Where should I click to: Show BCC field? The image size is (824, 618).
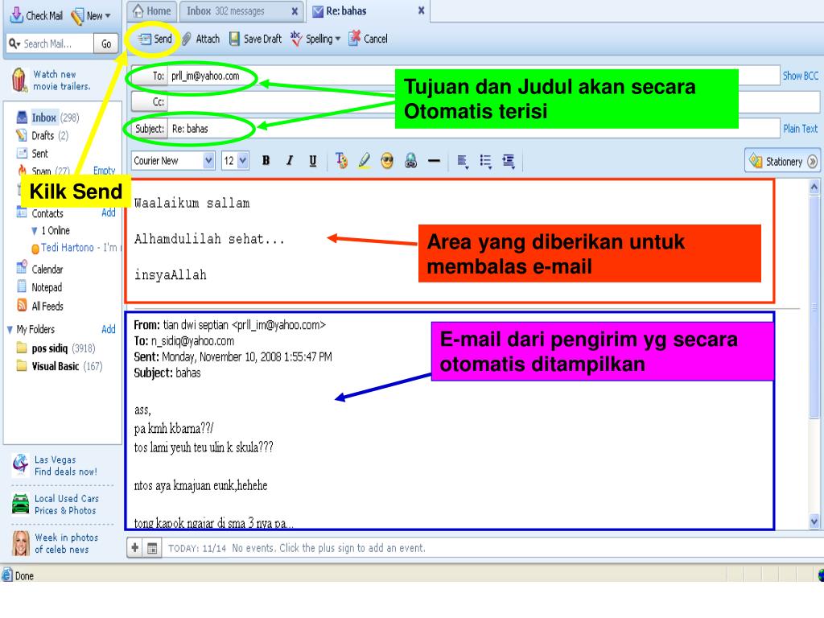tap(801, 76)
